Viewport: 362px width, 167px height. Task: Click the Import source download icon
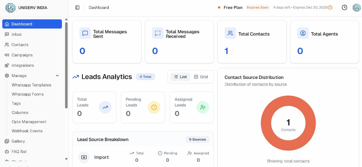[x=84, y=157]
